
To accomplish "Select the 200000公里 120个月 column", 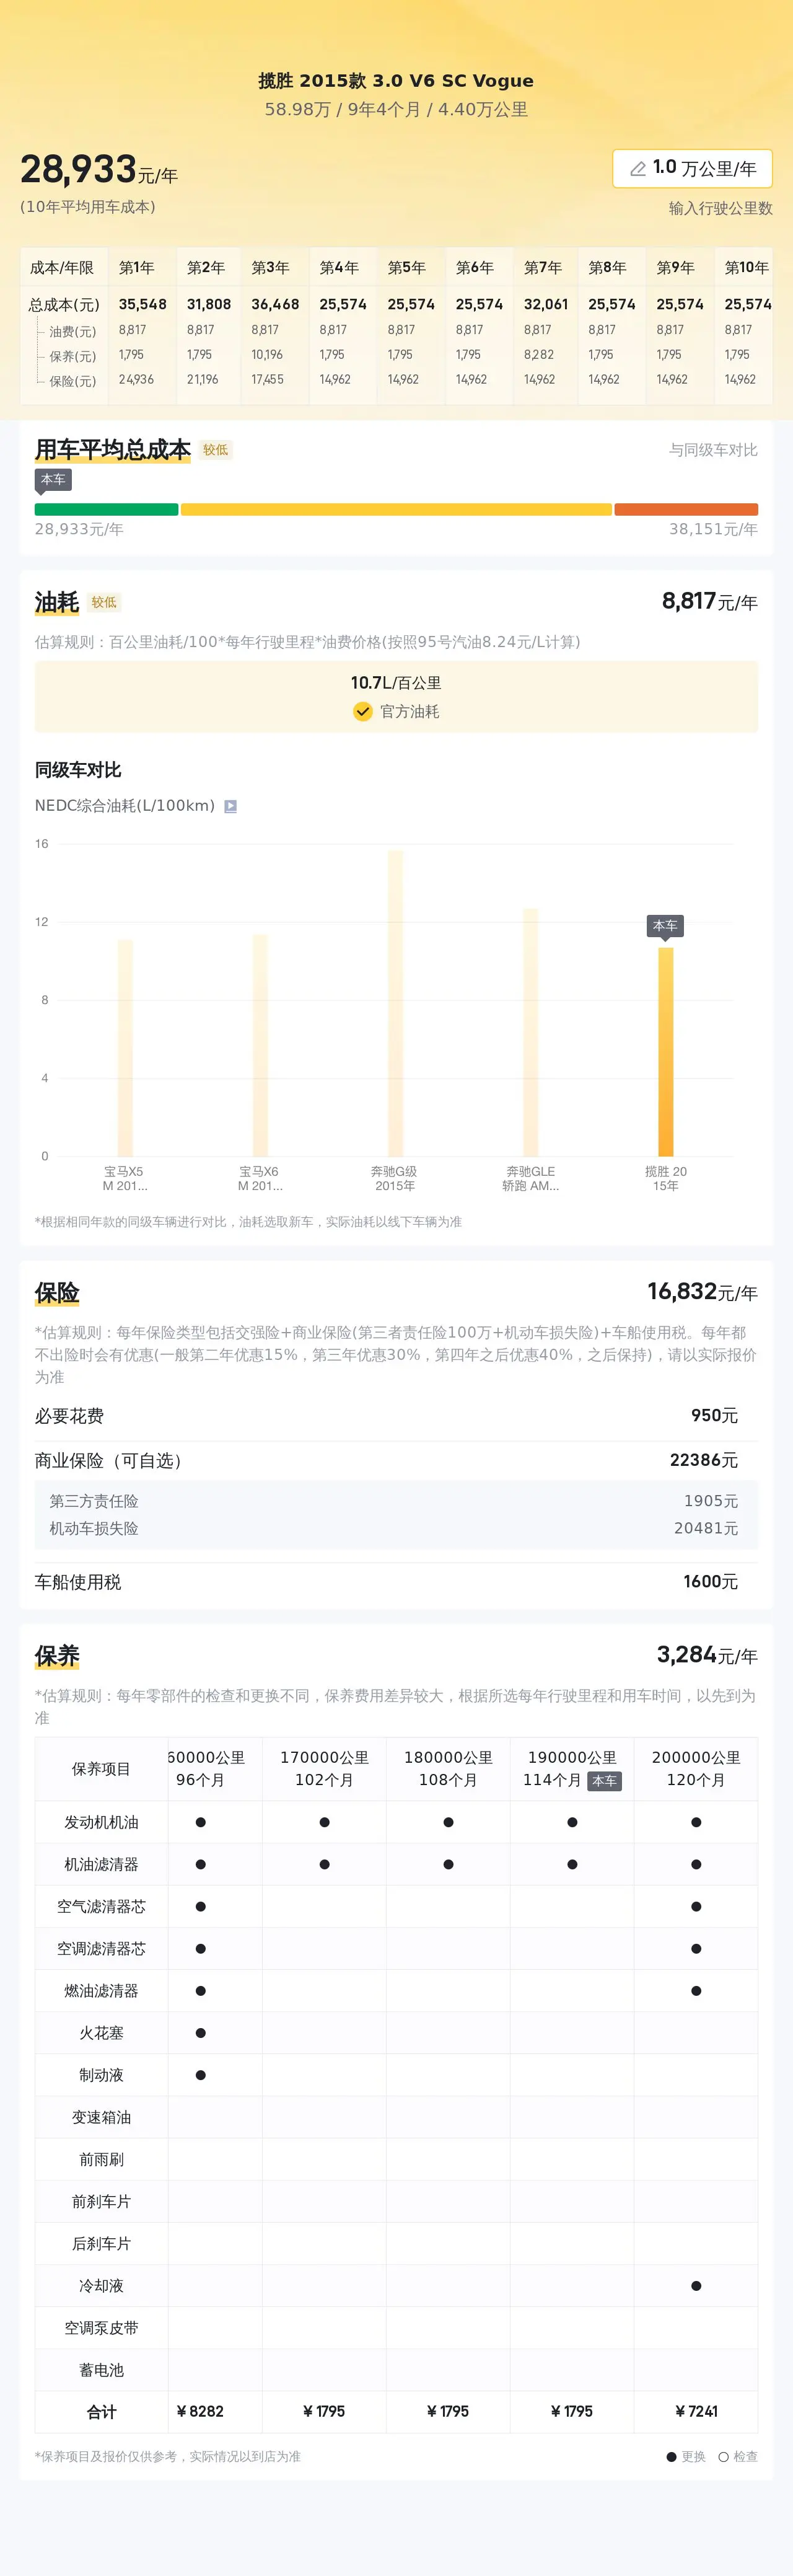I will coord(696,1769).
